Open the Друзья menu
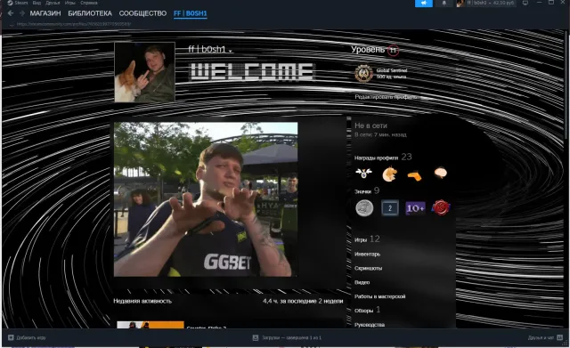Viewport: 570px width, 348px height. (53, 3)
